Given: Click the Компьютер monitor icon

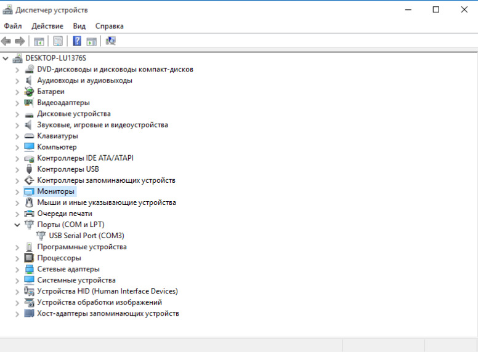Looking at the screenshot, I should [x=30, y=147].
